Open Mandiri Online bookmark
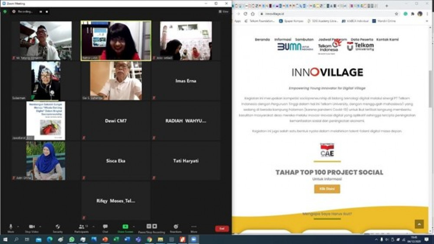434x244 pixels. (x=384, y=21)
